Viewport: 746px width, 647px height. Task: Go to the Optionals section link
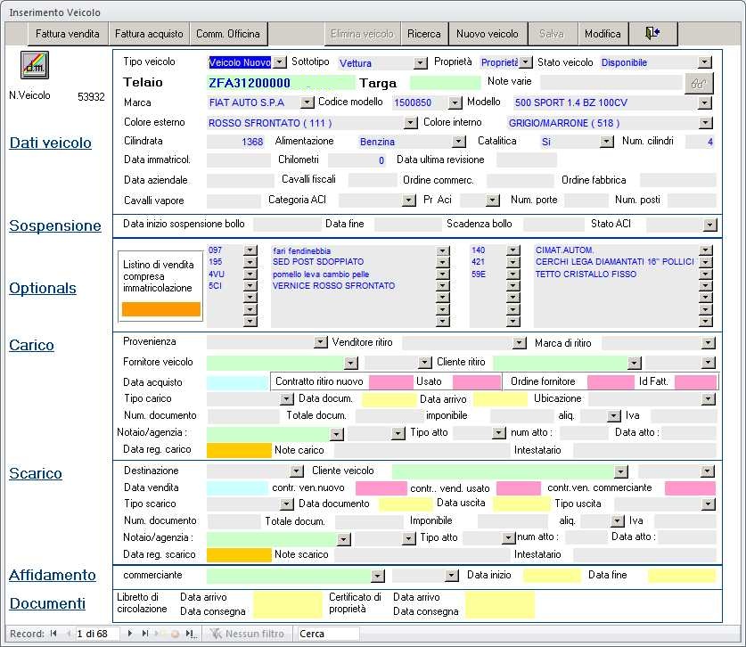click(x=43, y=288)
